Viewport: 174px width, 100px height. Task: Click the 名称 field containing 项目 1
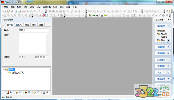click(34, 30)
